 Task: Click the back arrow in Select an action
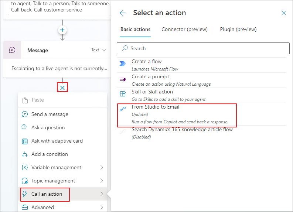coord(123,13)
